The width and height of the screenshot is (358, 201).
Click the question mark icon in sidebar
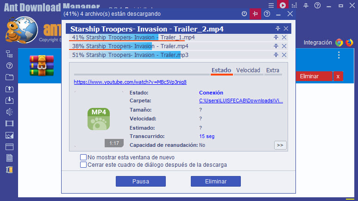[x=9, y=66]
